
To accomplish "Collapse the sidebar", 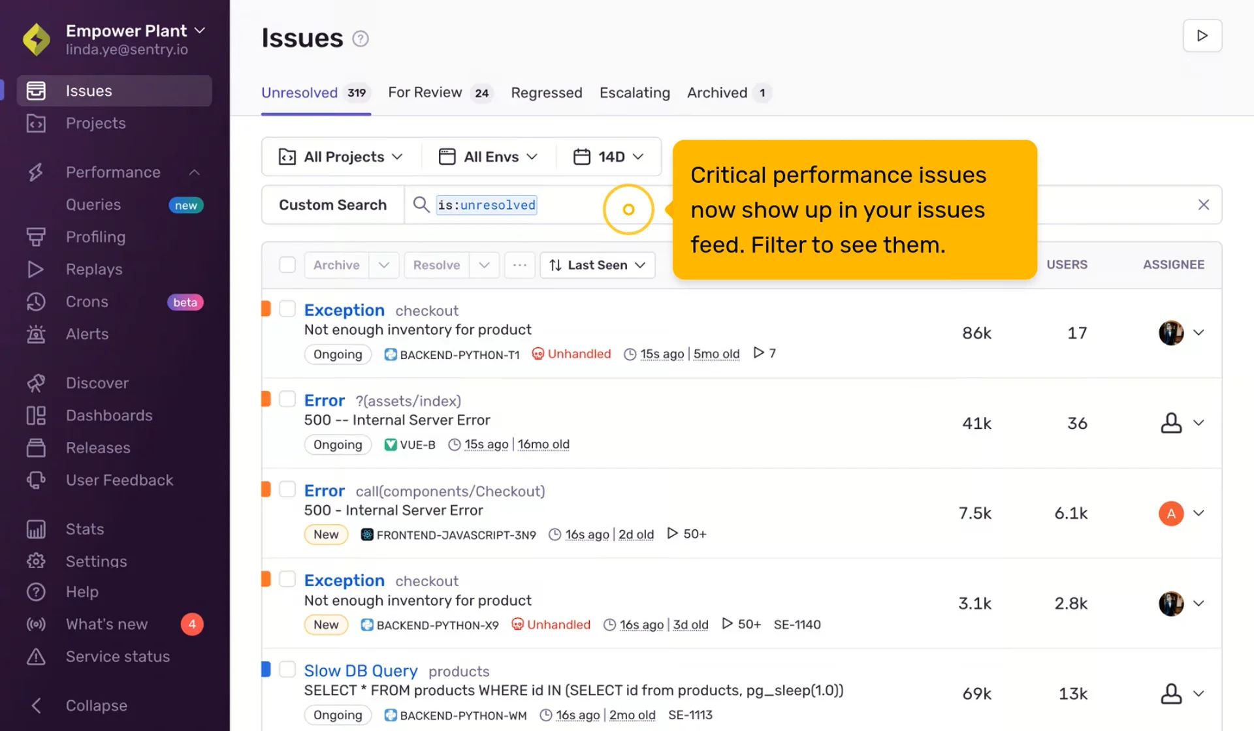I will click(96, 706).
